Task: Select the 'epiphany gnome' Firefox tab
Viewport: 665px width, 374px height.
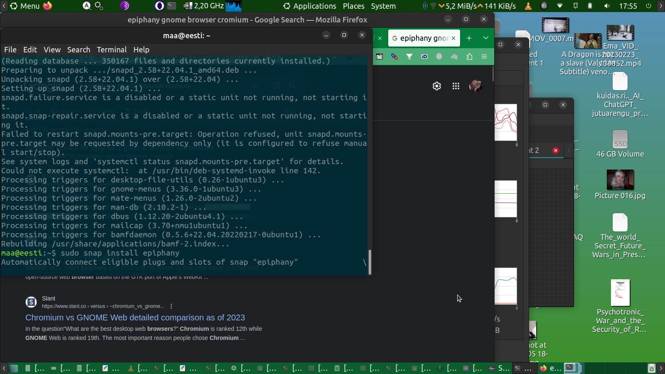Action: coord(420,38)
